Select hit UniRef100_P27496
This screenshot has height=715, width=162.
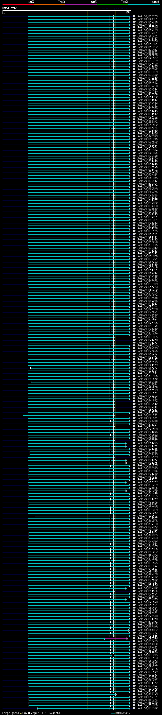[x=145, y=351]
